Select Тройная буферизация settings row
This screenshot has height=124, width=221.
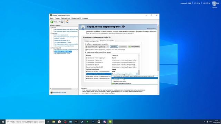point(112,69)
